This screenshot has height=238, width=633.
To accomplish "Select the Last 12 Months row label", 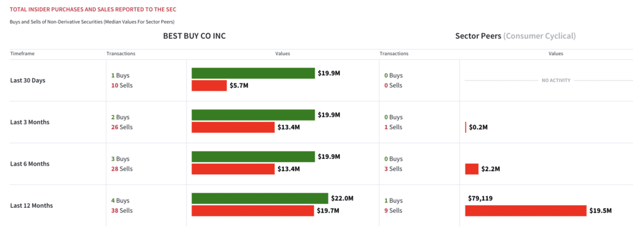I will [x=31, y=205].
